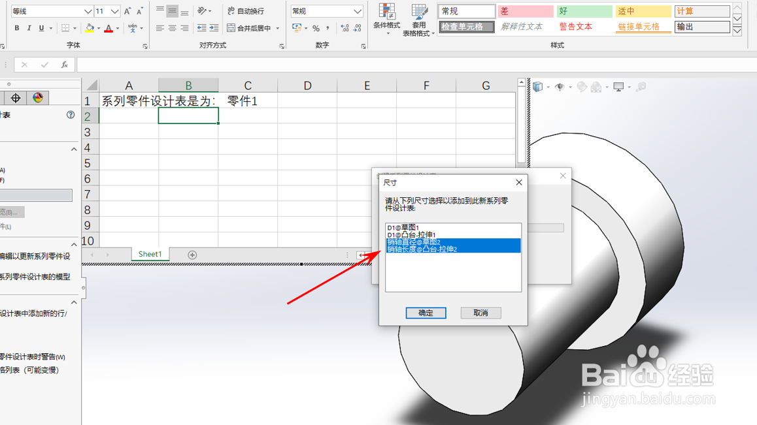The width and height of the screenshot is (757, 425).
Task: Align text left
Action: coord(160,28)
